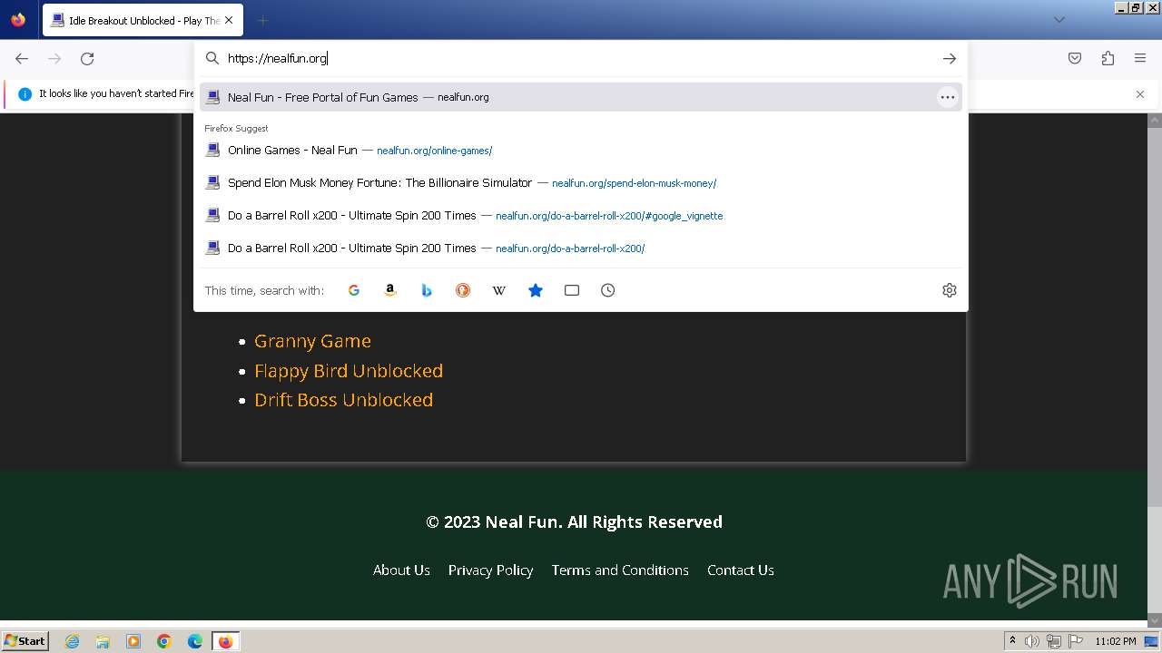
Task: Choose Do a Barrel Roll x200 google_vignette suggestion
Action: tap(581, 216)
